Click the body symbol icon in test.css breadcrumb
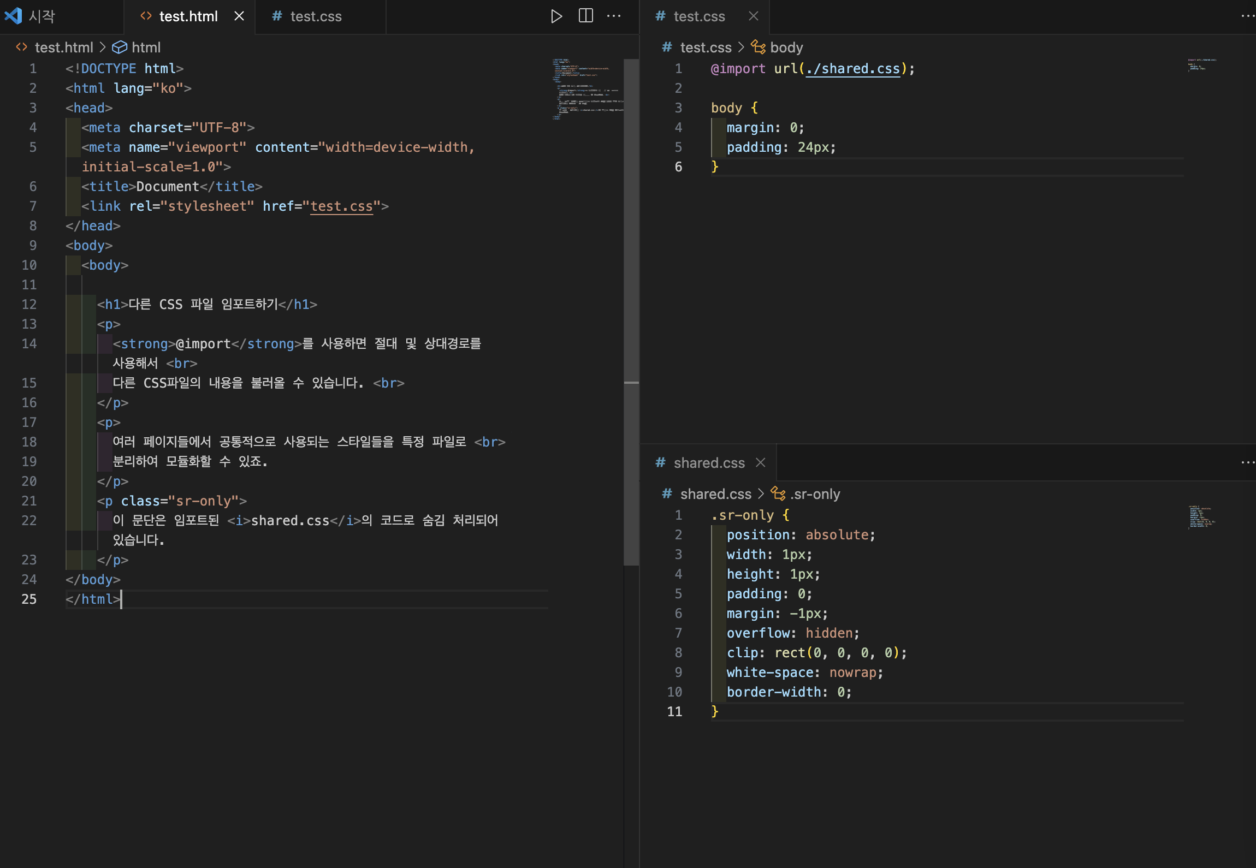Screen dimensions: 1256x868 [x=758, y=47]
